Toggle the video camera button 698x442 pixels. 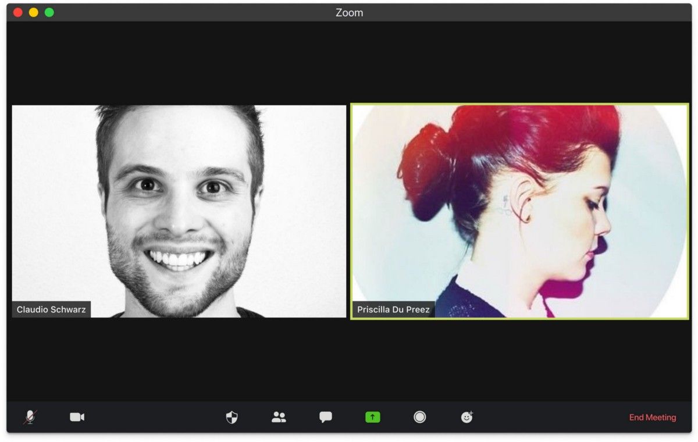[x=77, y=417]
